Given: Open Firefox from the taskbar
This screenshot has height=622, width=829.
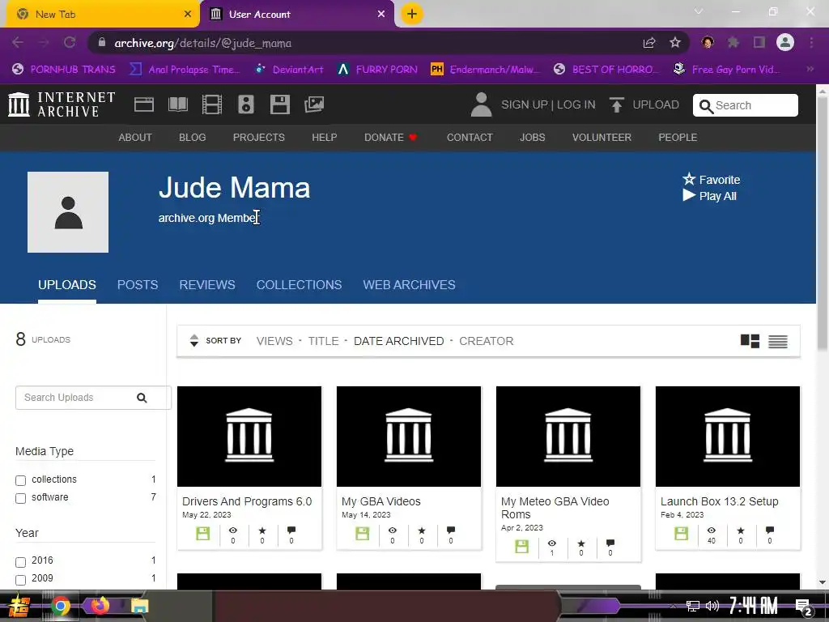Looking at the screenshot, I should click(100, 606).
